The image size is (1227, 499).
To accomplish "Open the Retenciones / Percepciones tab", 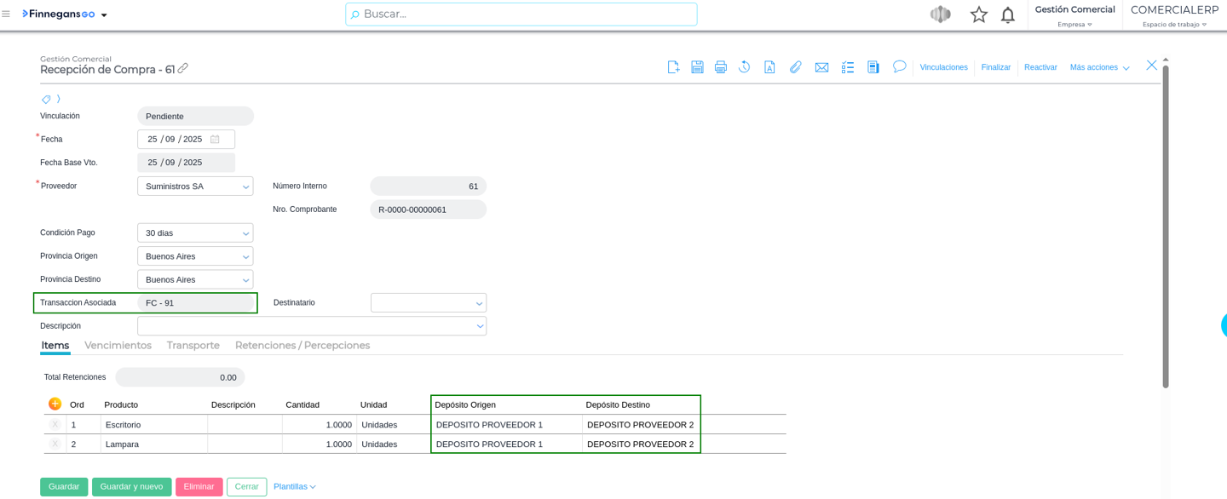I will (302, 345).
